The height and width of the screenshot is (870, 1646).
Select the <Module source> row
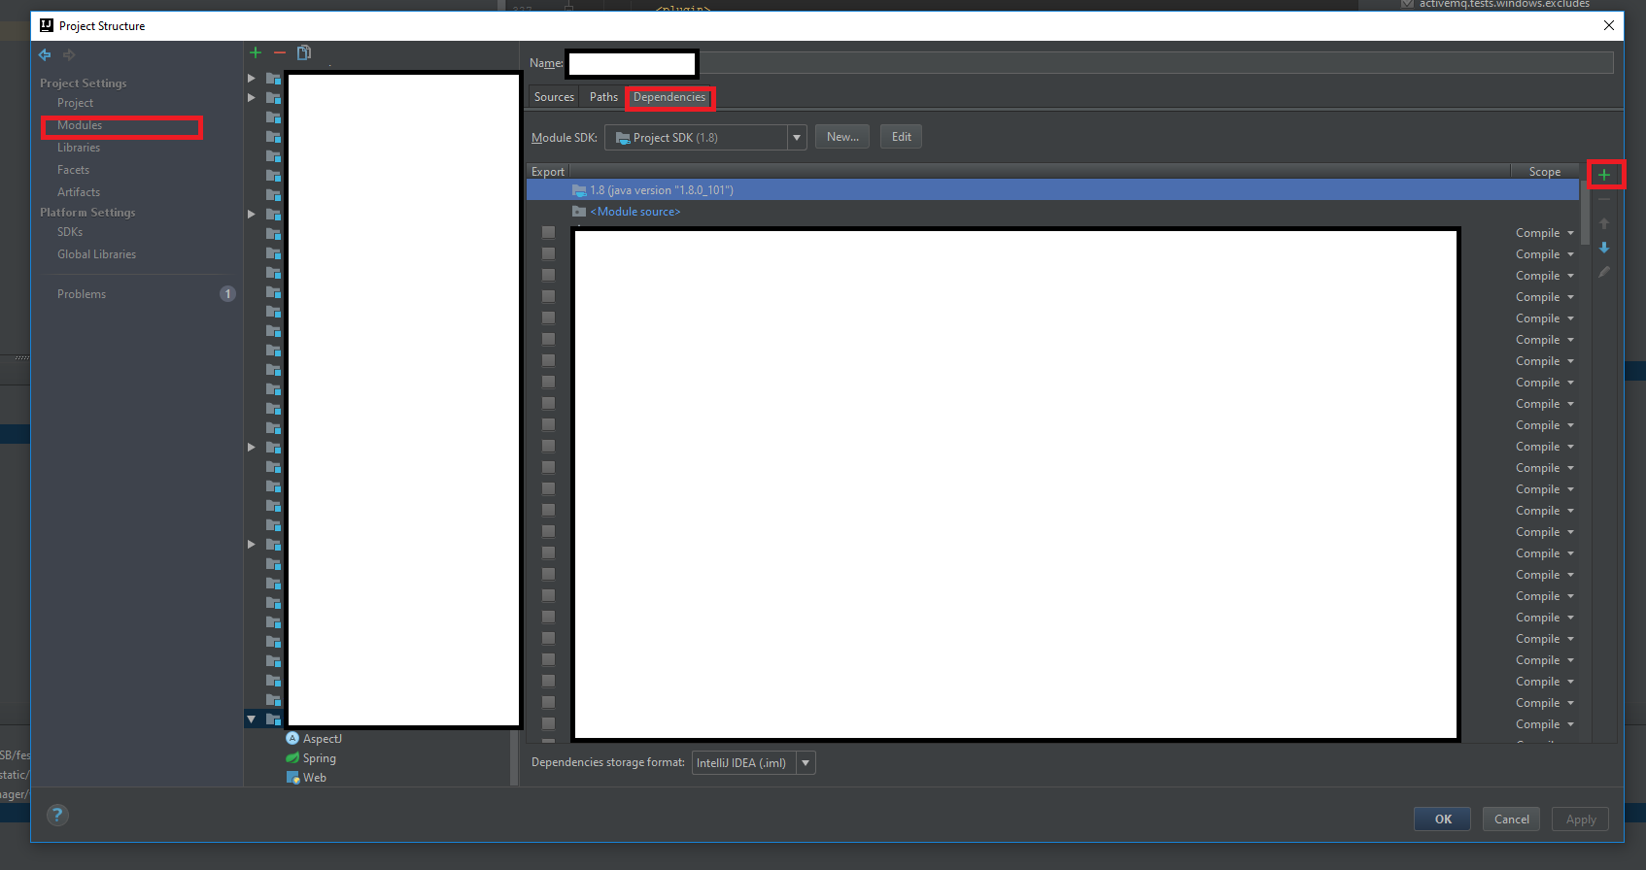[x=1052, y=212]
